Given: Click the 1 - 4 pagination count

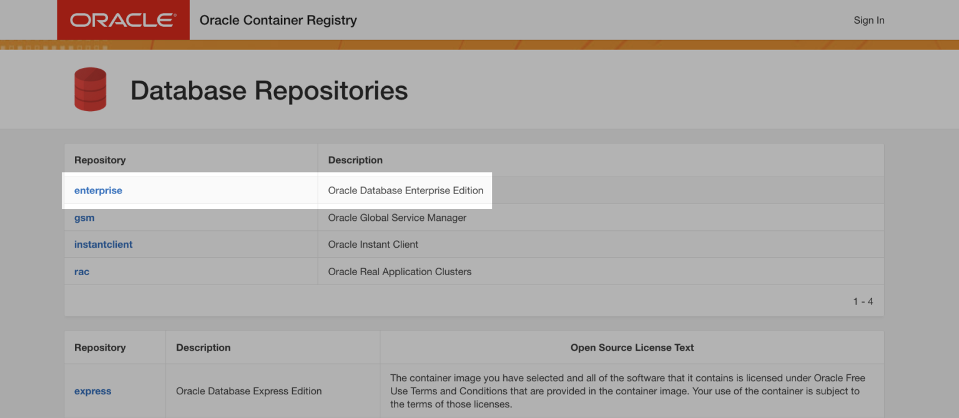Looking at the screenshot, I should (863, 301).
